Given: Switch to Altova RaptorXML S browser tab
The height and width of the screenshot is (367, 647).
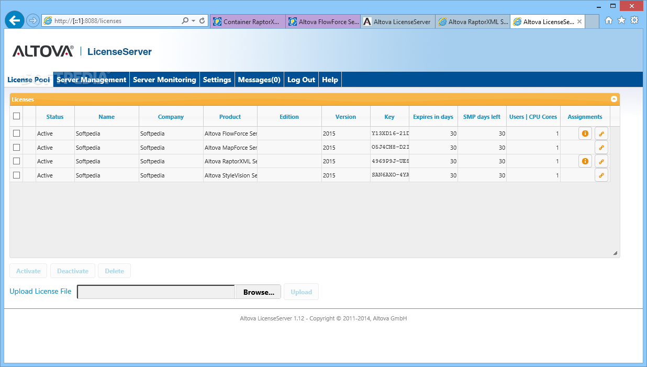Looking at the screenshot, I should [473, 21].
